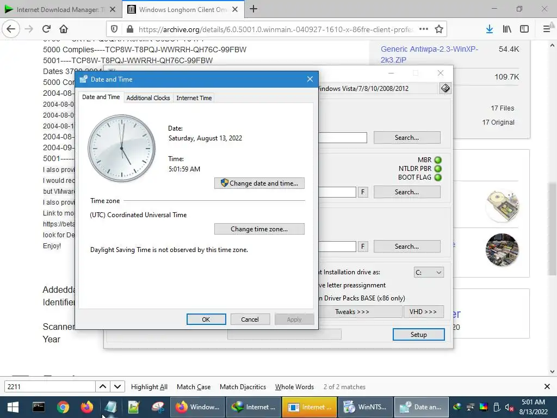Screen dimensions: 557x418
Task: Click the Change time zone button
Action: [x=259, y=229]
